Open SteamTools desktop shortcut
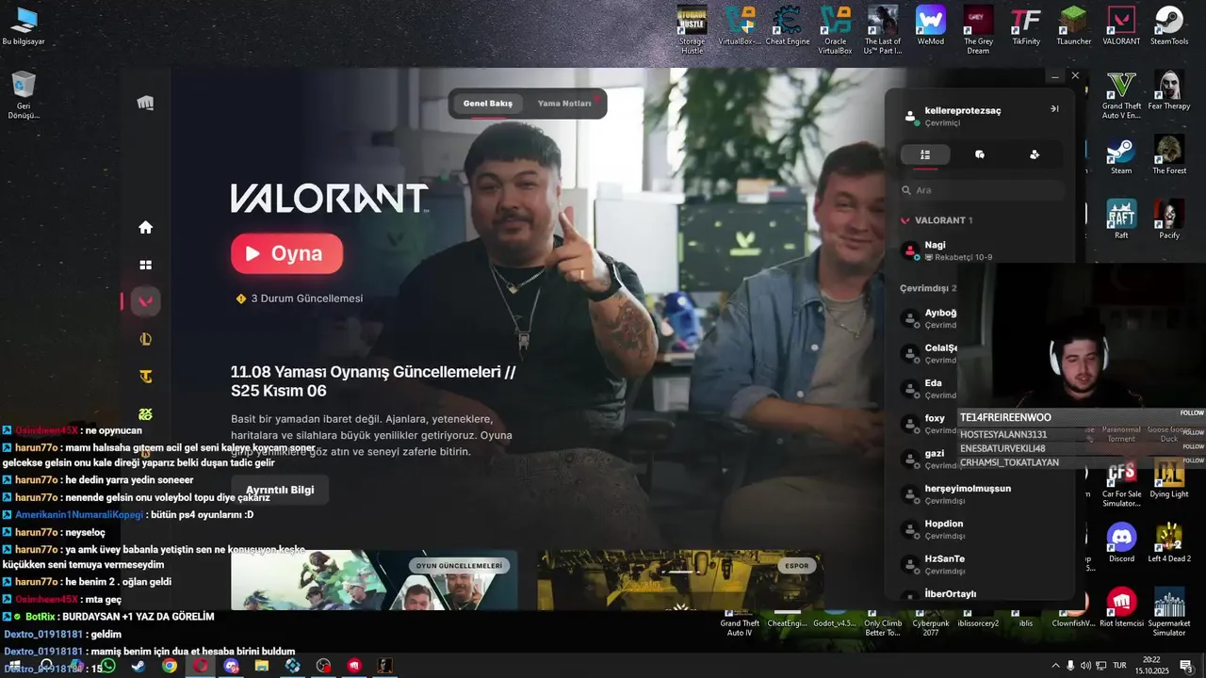The image size is (1206, 678). tap(1169, 26)
